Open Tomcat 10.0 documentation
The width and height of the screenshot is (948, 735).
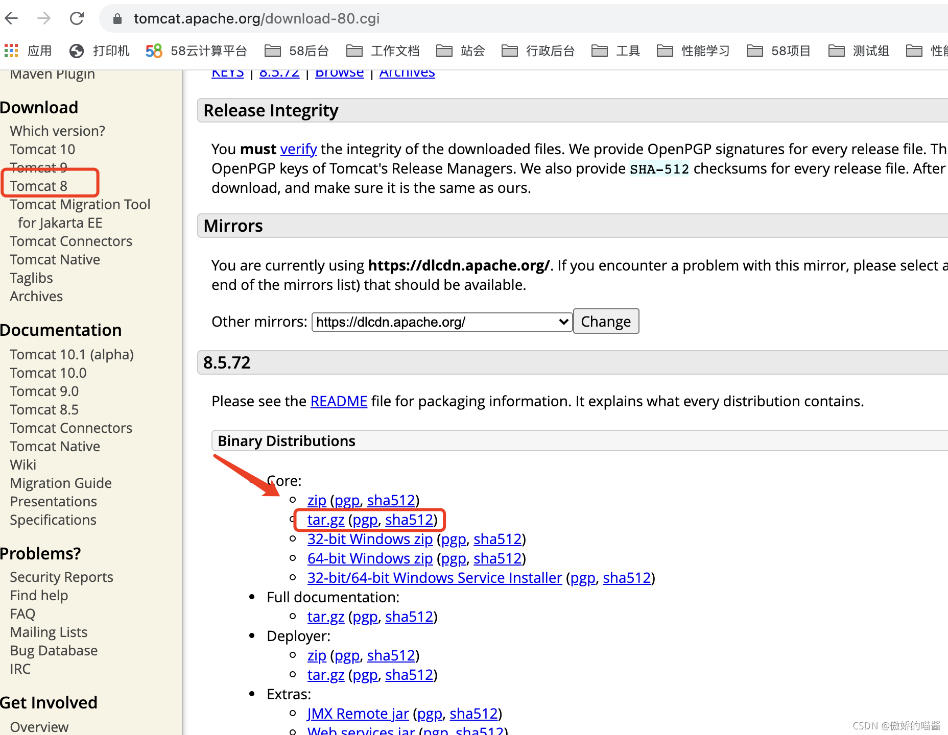(x=48, y=373)
